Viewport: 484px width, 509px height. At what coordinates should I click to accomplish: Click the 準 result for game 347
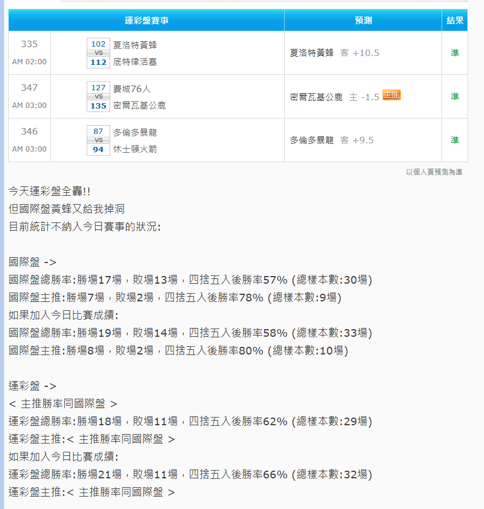click(455, 96)
